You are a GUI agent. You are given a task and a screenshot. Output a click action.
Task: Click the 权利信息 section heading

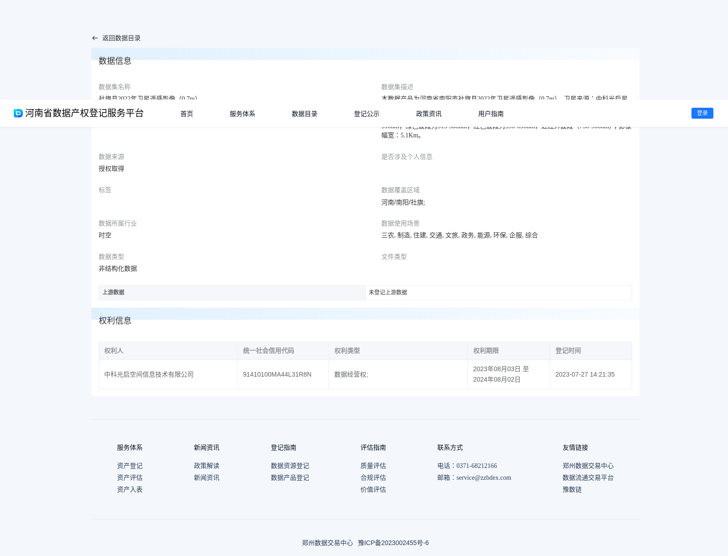tap(115, 320)
